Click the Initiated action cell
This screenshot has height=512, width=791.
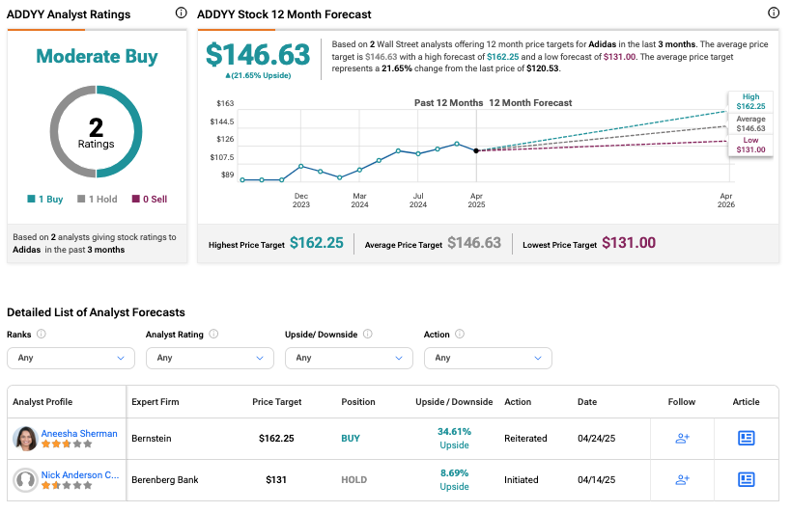click(x=522, y=480)
